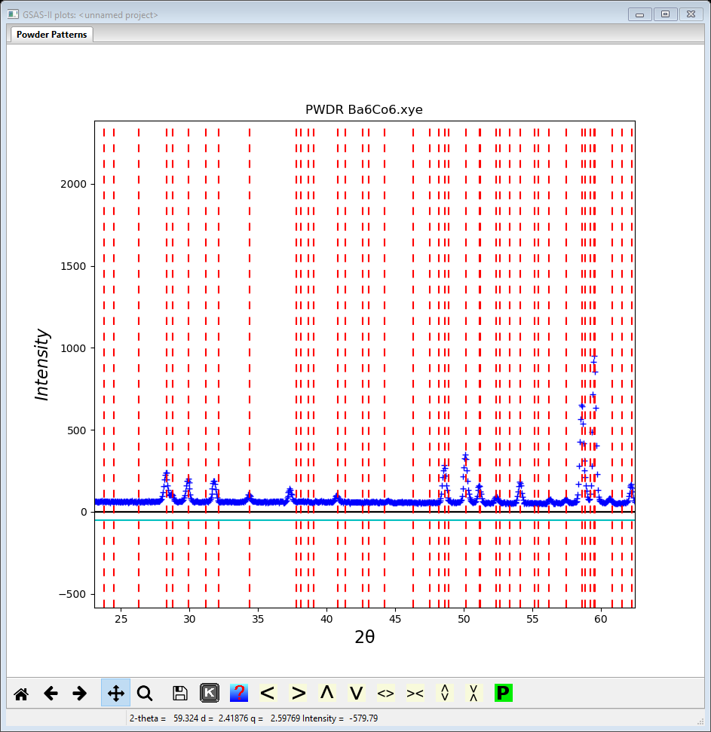
Task: Move plot down with the V icon
Action: tap(357, 693)
